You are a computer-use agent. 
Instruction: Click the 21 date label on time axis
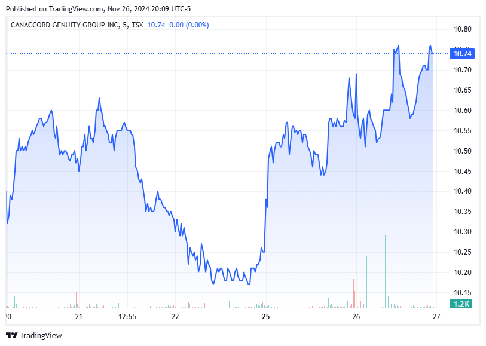(79, 317)
